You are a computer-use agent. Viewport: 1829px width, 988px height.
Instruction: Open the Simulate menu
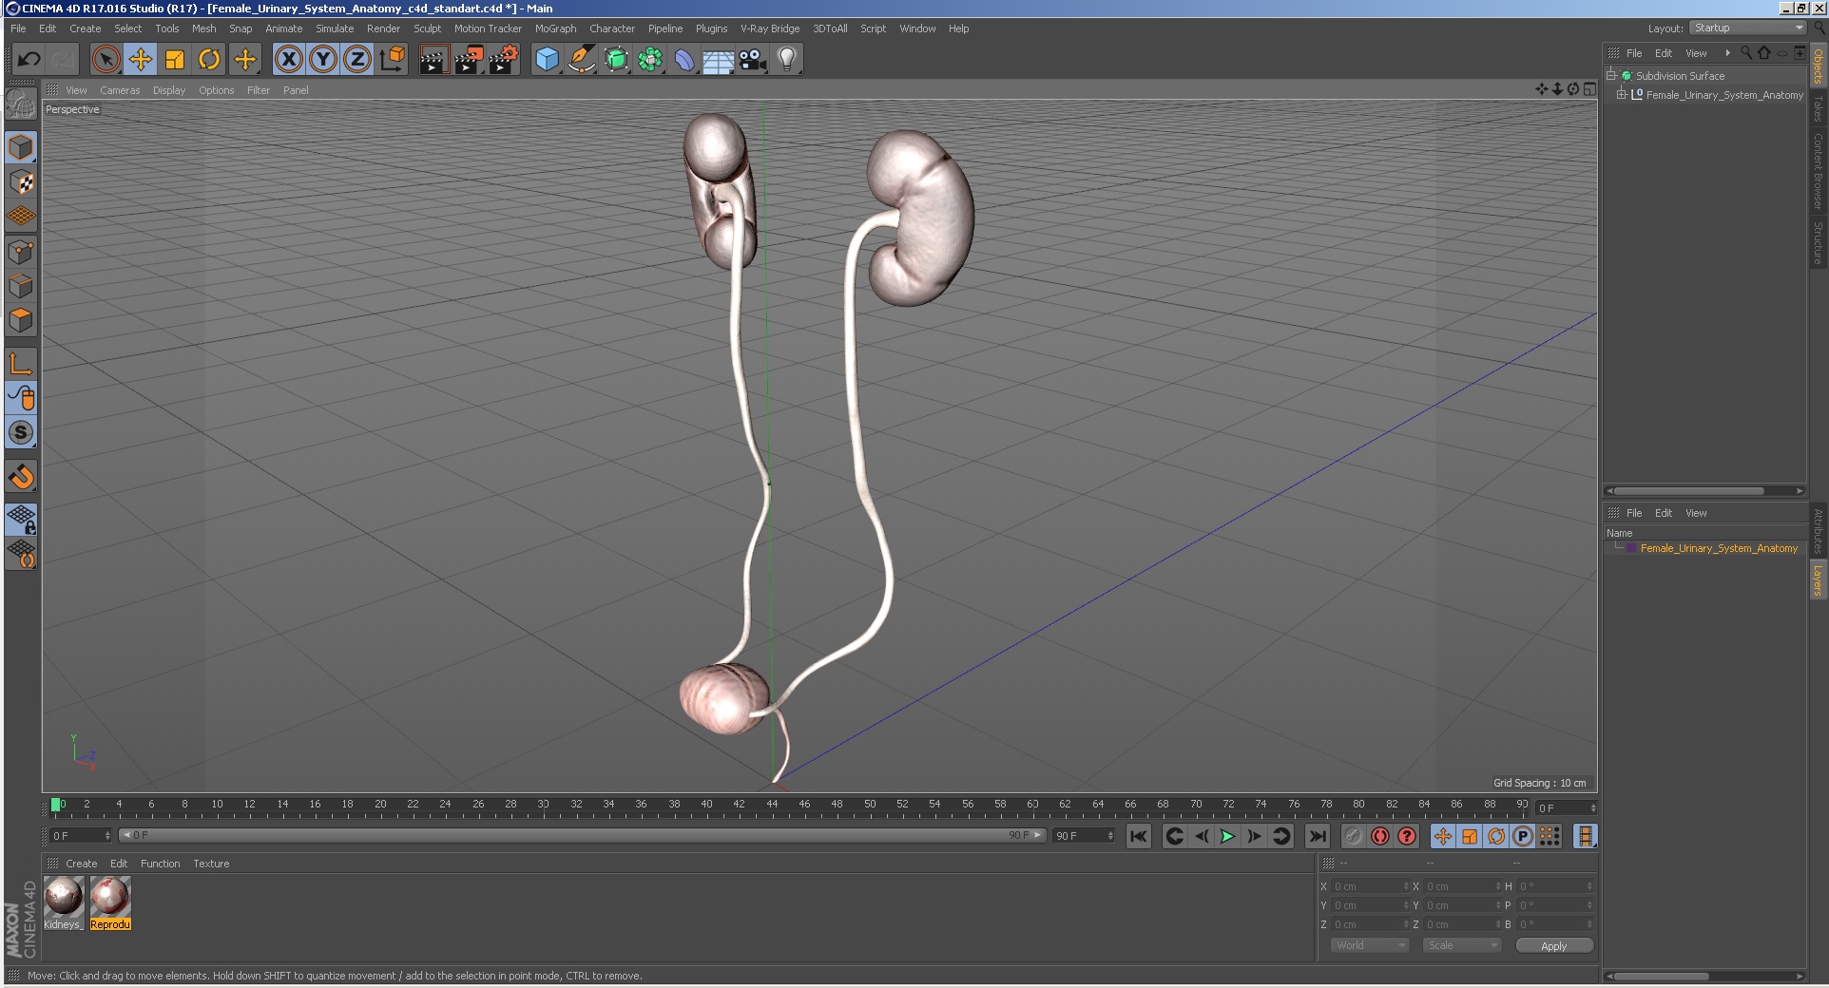tap(335, 28)
